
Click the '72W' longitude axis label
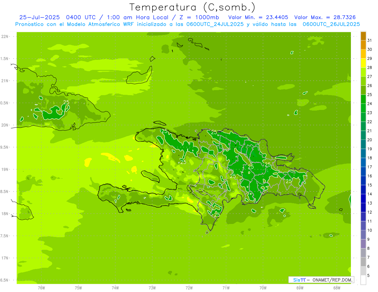click(x=189, y=288)
